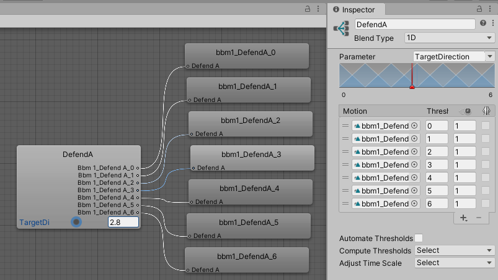The image size is (498, 280).
Task: Enable the Automate Thresholds checkbox
Action: [419, 238]
